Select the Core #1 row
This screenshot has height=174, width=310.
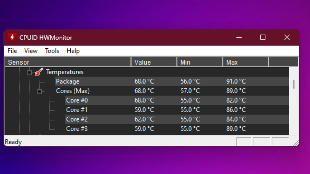point(77,110)
